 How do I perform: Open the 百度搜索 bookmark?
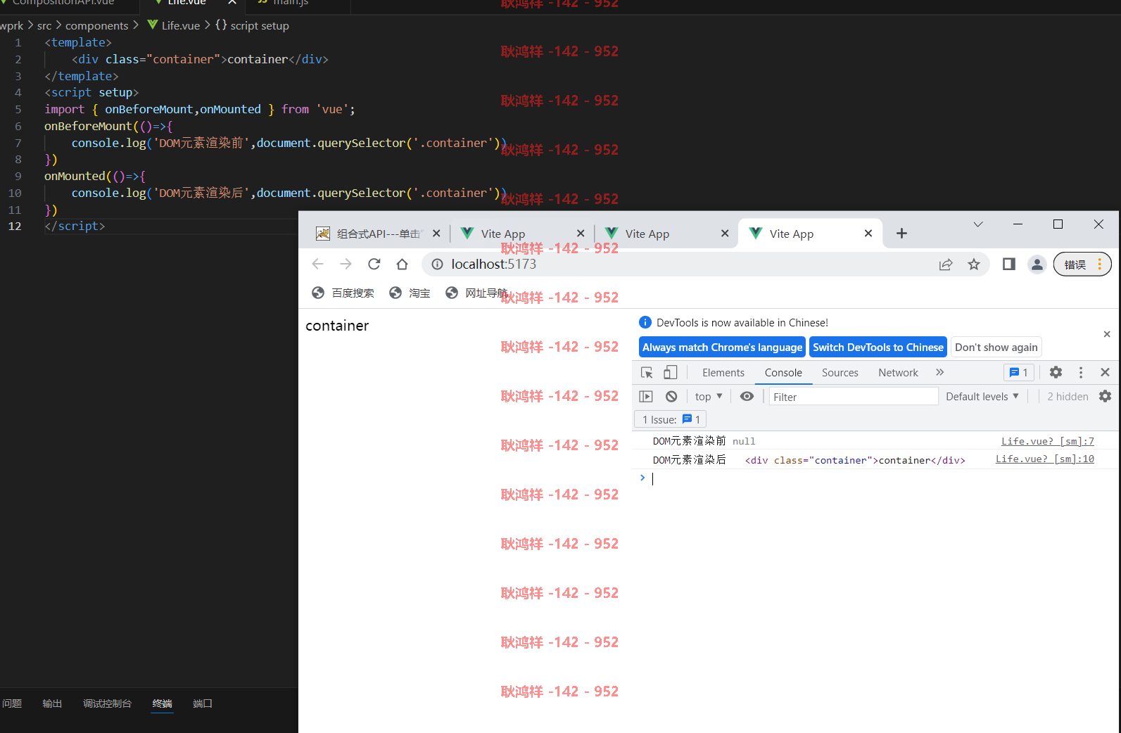click(x=343, y=293)
